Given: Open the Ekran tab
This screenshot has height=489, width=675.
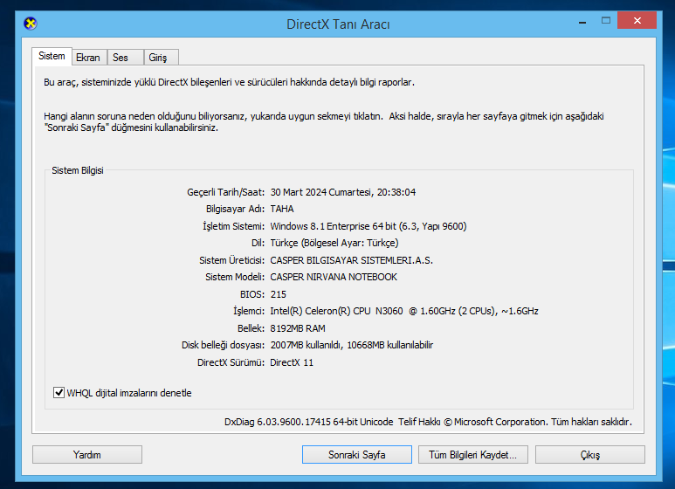Looking at the screenshot, I should pyautogui.click(x=88, y=58).
